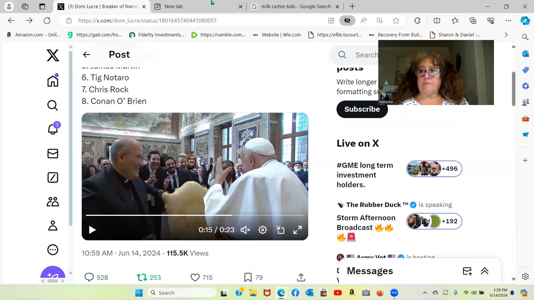This screenshot has width=534, height=300.
Task: Open a new browser tab
Action: 352,6
